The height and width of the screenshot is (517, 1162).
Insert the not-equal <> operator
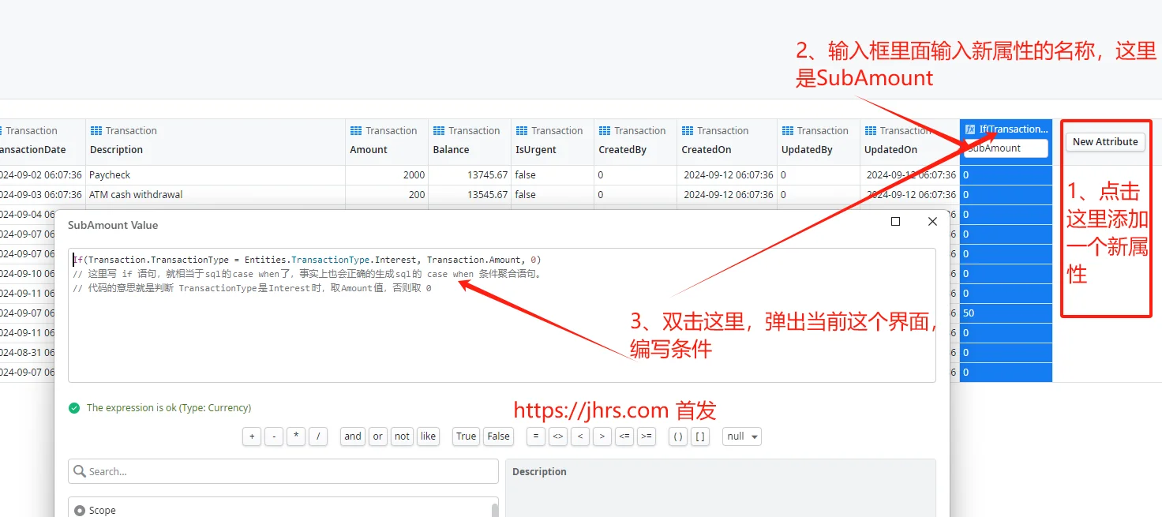(558, 436)
